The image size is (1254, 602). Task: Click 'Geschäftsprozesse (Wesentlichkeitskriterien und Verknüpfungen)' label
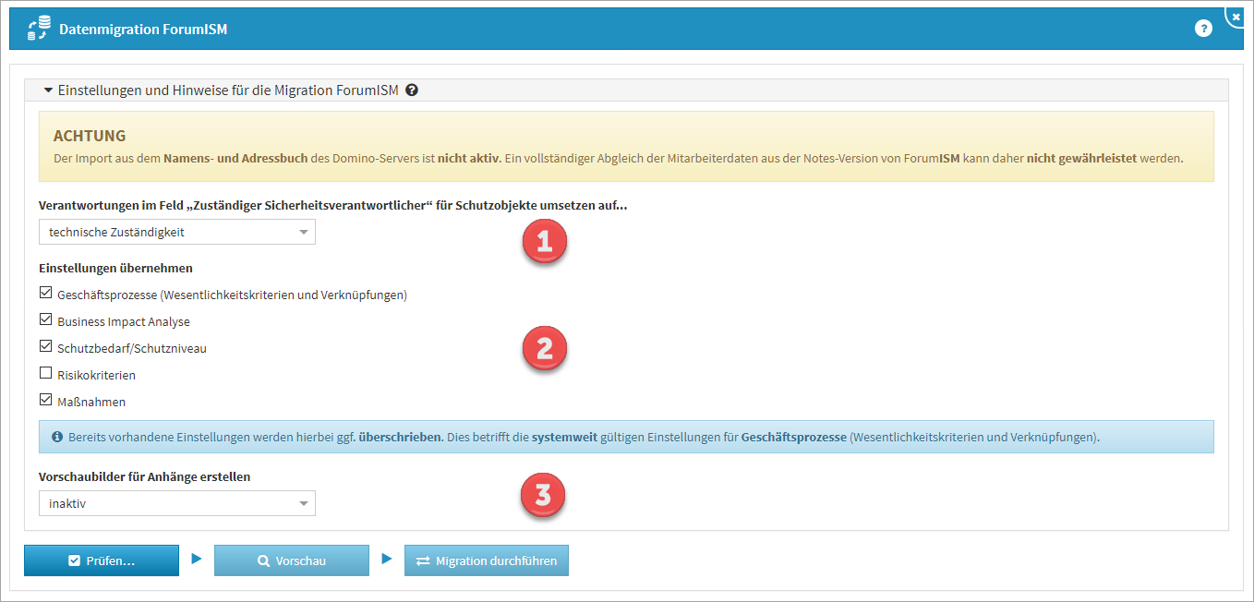pos(232,295)
